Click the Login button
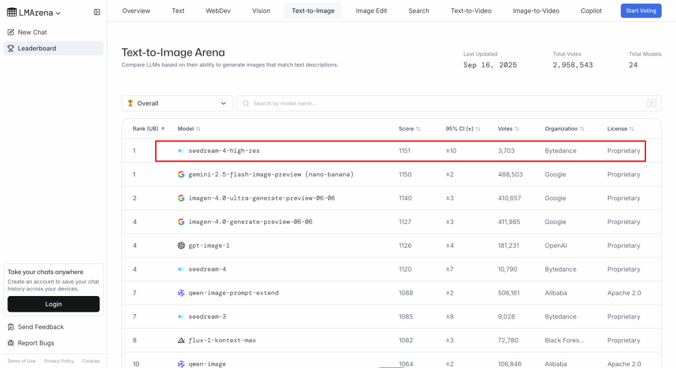The width and height of the screenshot is (676, 368). (x=53, y=304)
